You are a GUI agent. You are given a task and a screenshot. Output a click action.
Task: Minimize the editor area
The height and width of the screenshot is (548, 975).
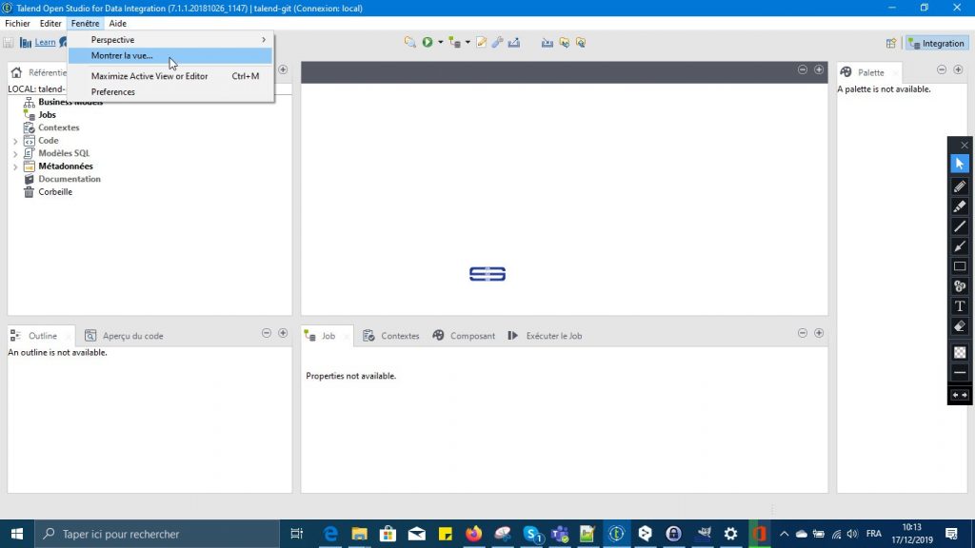click(x=802, y=69)
